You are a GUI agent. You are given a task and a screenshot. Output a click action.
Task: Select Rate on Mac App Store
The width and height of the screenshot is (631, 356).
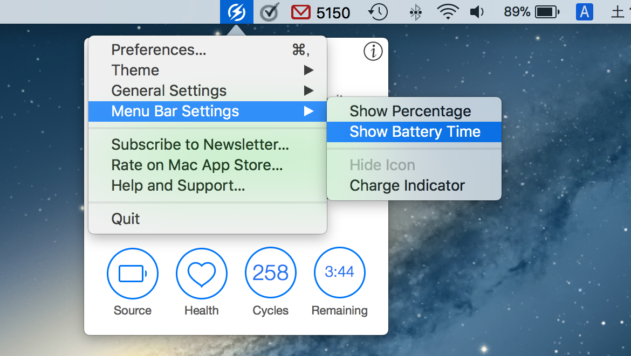pyautogui.click(x=197, y=165)
